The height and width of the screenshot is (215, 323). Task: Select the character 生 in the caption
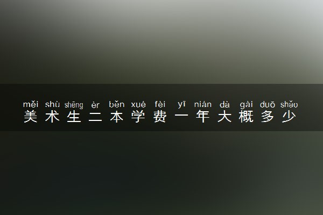coord(74,117)
